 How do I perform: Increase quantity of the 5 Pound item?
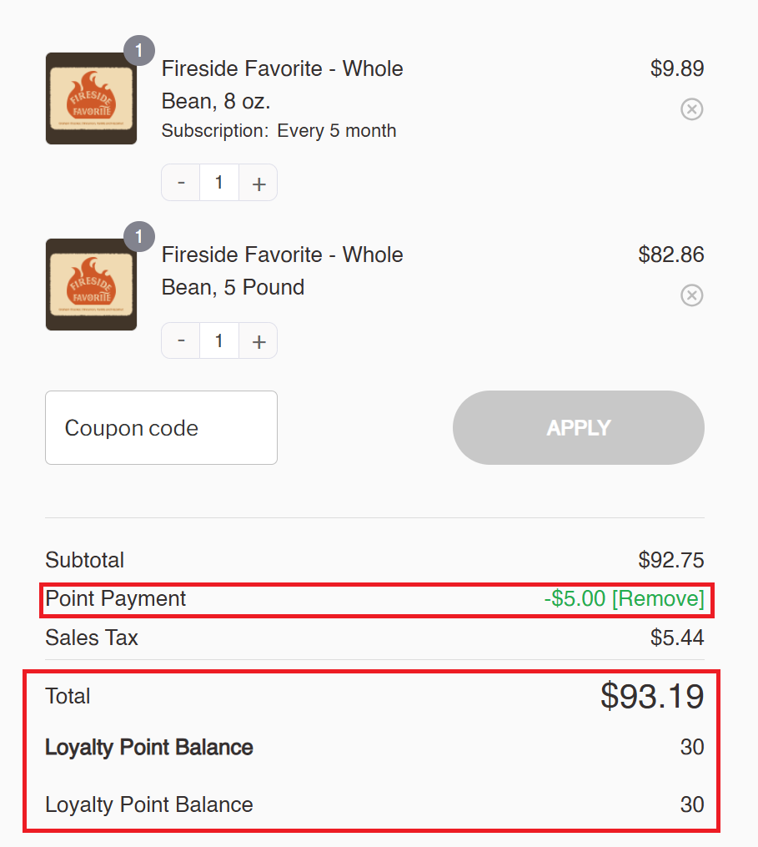point(259,340)
